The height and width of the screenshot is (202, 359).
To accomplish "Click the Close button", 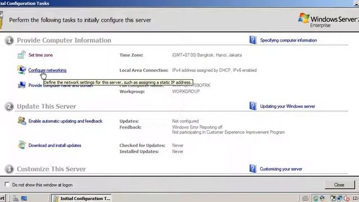I will coord(339,185).
